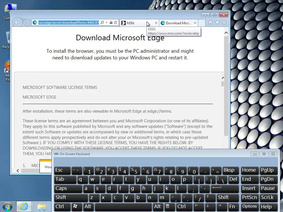Tap the number 5 key on keyboard
Screen dimensions: 283x212
coord(135,171)
